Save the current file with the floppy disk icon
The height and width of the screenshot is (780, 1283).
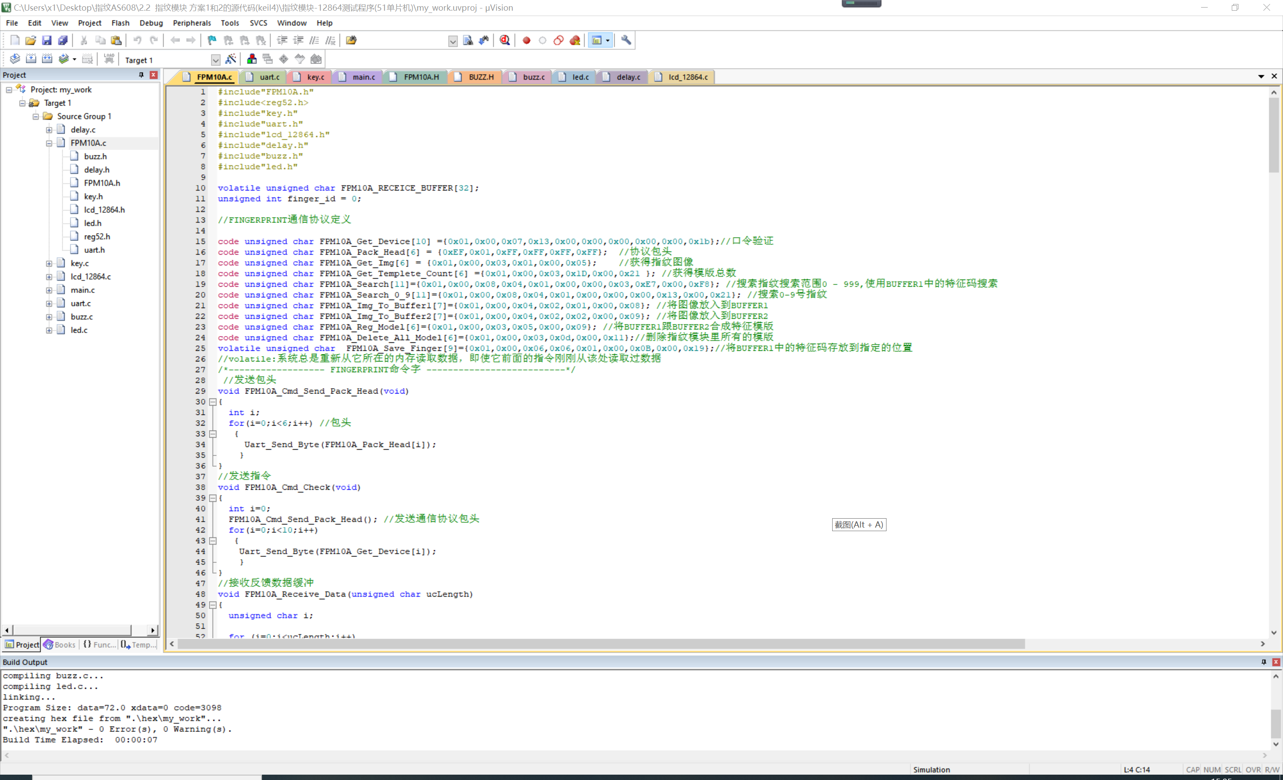coord(47,40)
